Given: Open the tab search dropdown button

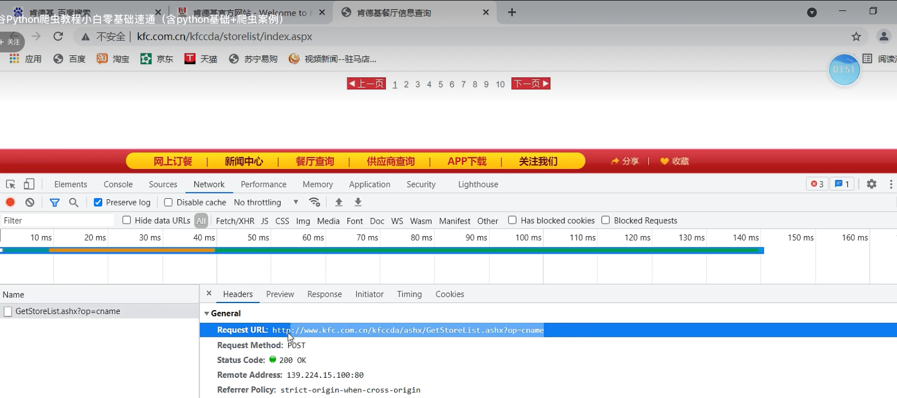Looking at the screenshot, I should 812,12.
